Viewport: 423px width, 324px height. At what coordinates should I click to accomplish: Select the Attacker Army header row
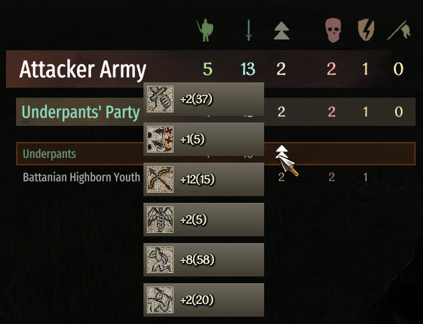pyautogui.click(x=198, y=69)
